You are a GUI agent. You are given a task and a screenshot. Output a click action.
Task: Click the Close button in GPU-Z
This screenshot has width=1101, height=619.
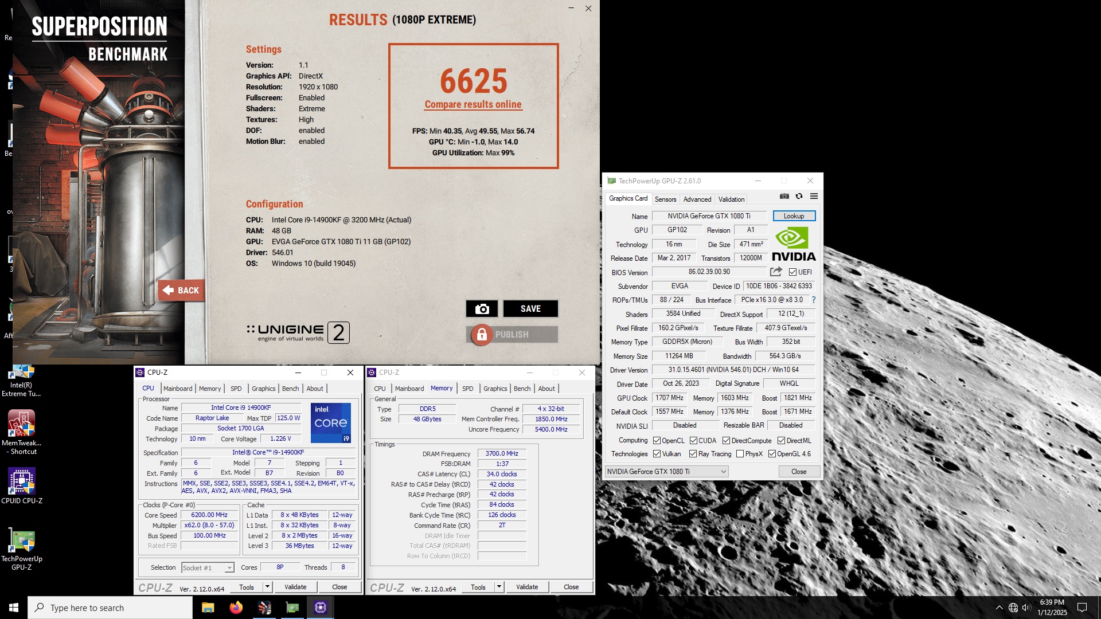[799, 472]
